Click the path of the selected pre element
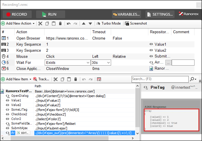The width and height of the screenshot is (202, 141). 85,133
